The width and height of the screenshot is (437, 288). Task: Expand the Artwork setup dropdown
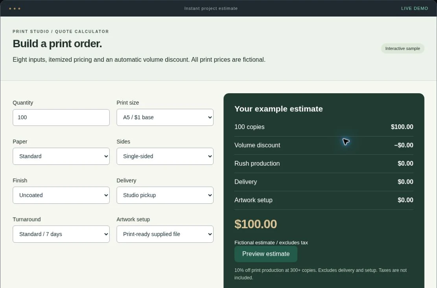pyautogui.click(x=165, y=234)
